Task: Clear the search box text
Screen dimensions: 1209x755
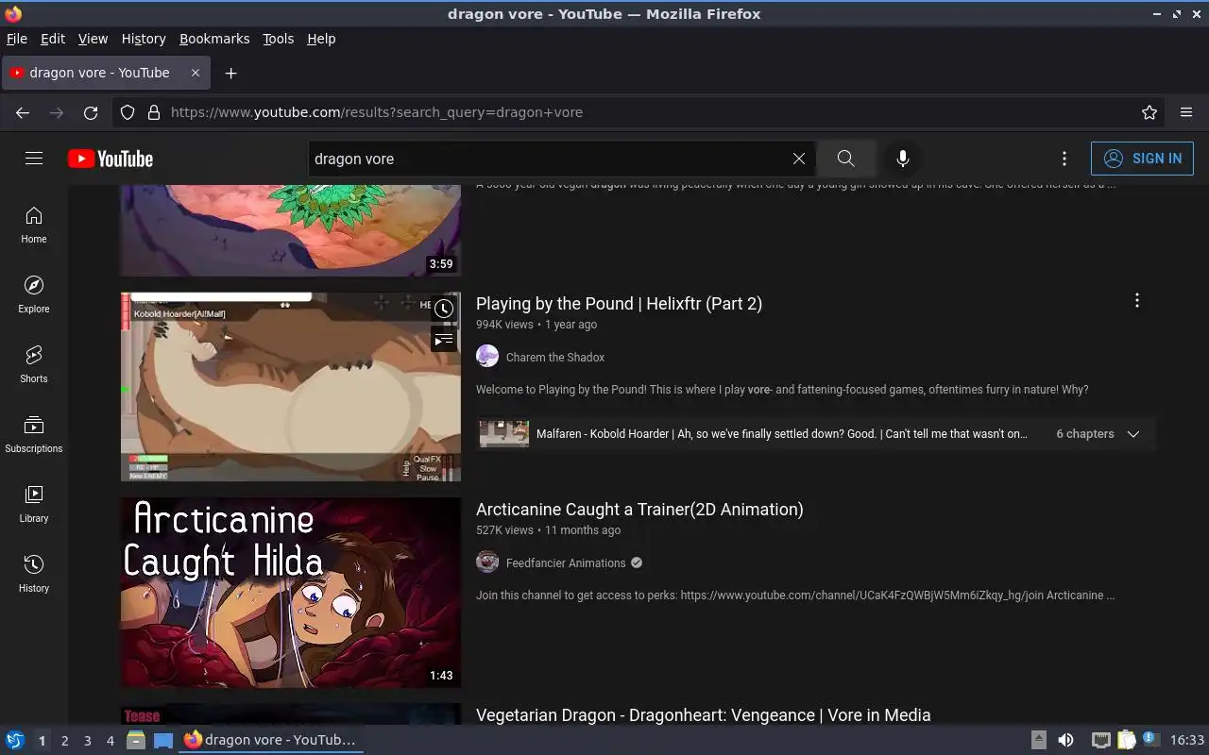Action: coord(799,159)
